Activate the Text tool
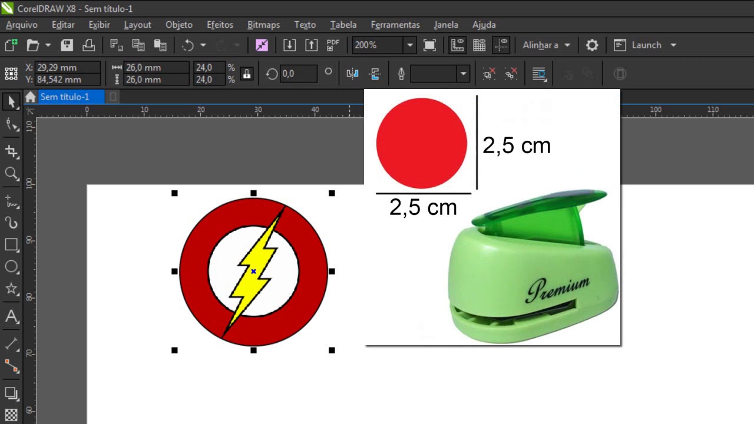The image size is (754, 424). [x=11, y=317]
